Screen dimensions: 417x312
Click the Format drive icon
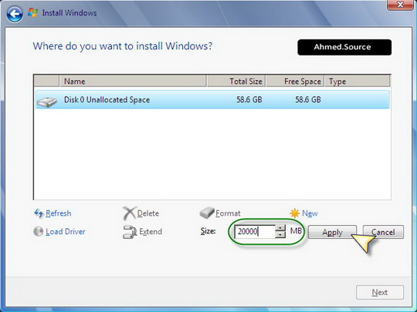pyautogui.click(x=207, y=213)
